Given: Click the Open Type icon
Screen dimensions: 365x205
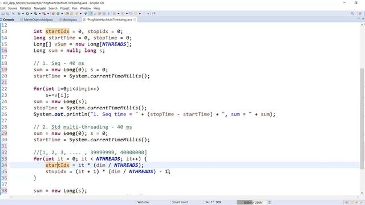Looking at the screenshot, I should (x=67, y=14).
